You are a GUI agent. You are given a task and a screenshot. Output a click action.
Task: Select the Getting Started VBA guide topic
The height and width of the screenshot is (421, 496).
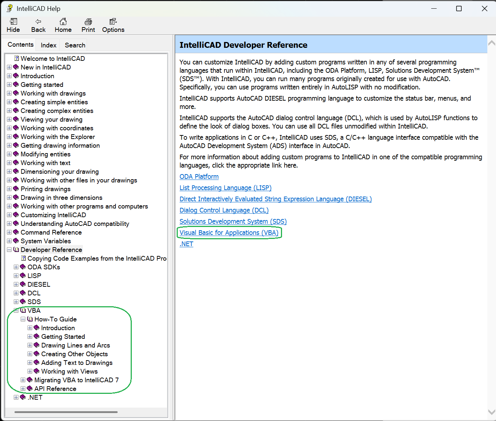[63, 337]
